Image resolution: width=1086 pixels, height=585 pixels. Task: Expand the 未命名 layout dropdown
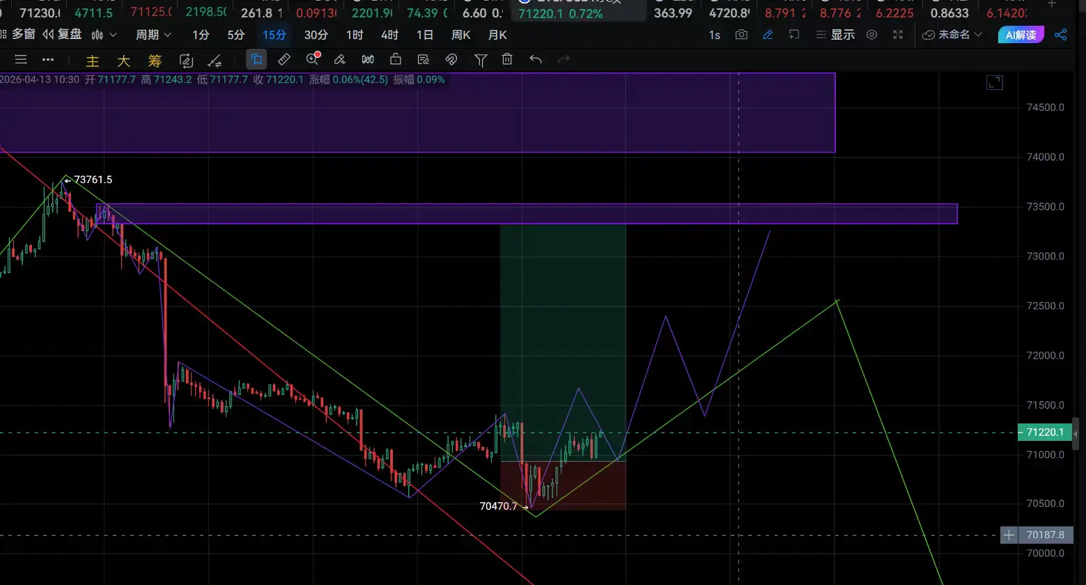pyautogui.click(x=952, y=35)
